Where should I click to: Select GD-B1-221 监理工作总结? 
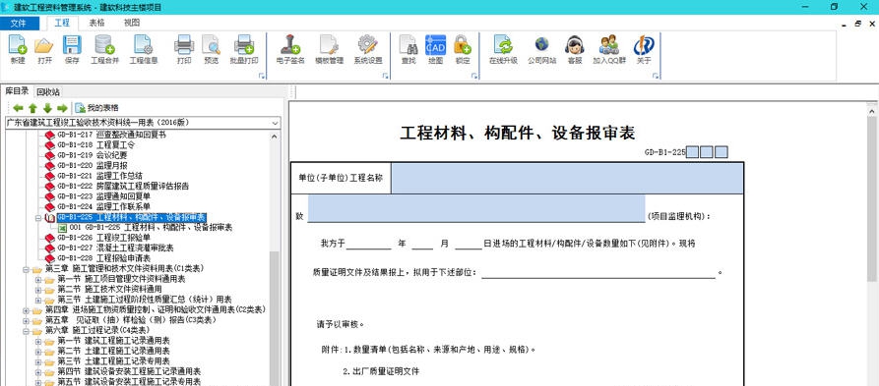point(99,176)
